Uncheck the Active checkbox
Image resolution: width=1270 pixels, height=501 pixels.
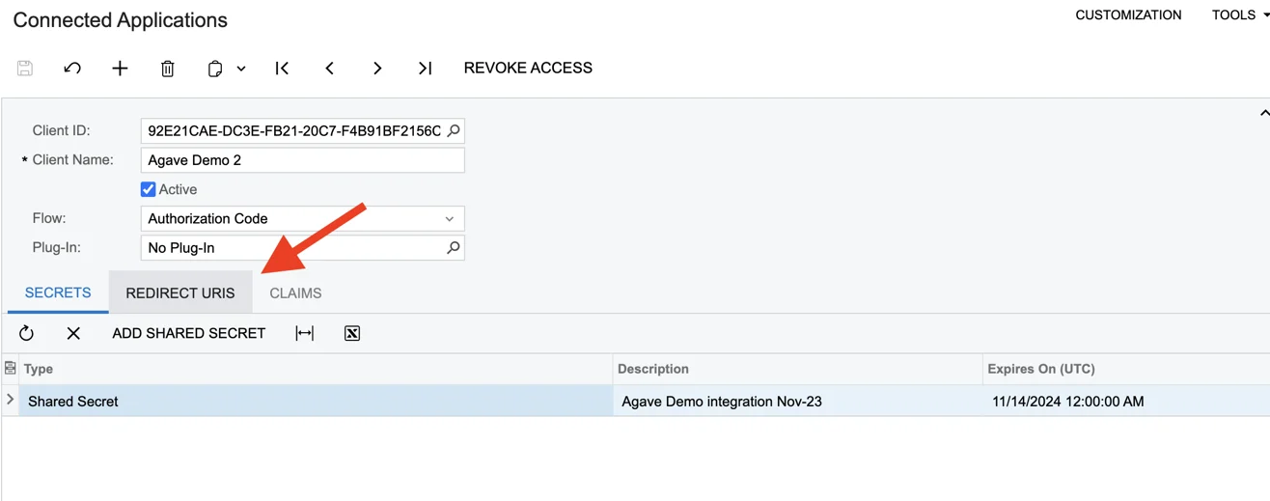point(149,189)
